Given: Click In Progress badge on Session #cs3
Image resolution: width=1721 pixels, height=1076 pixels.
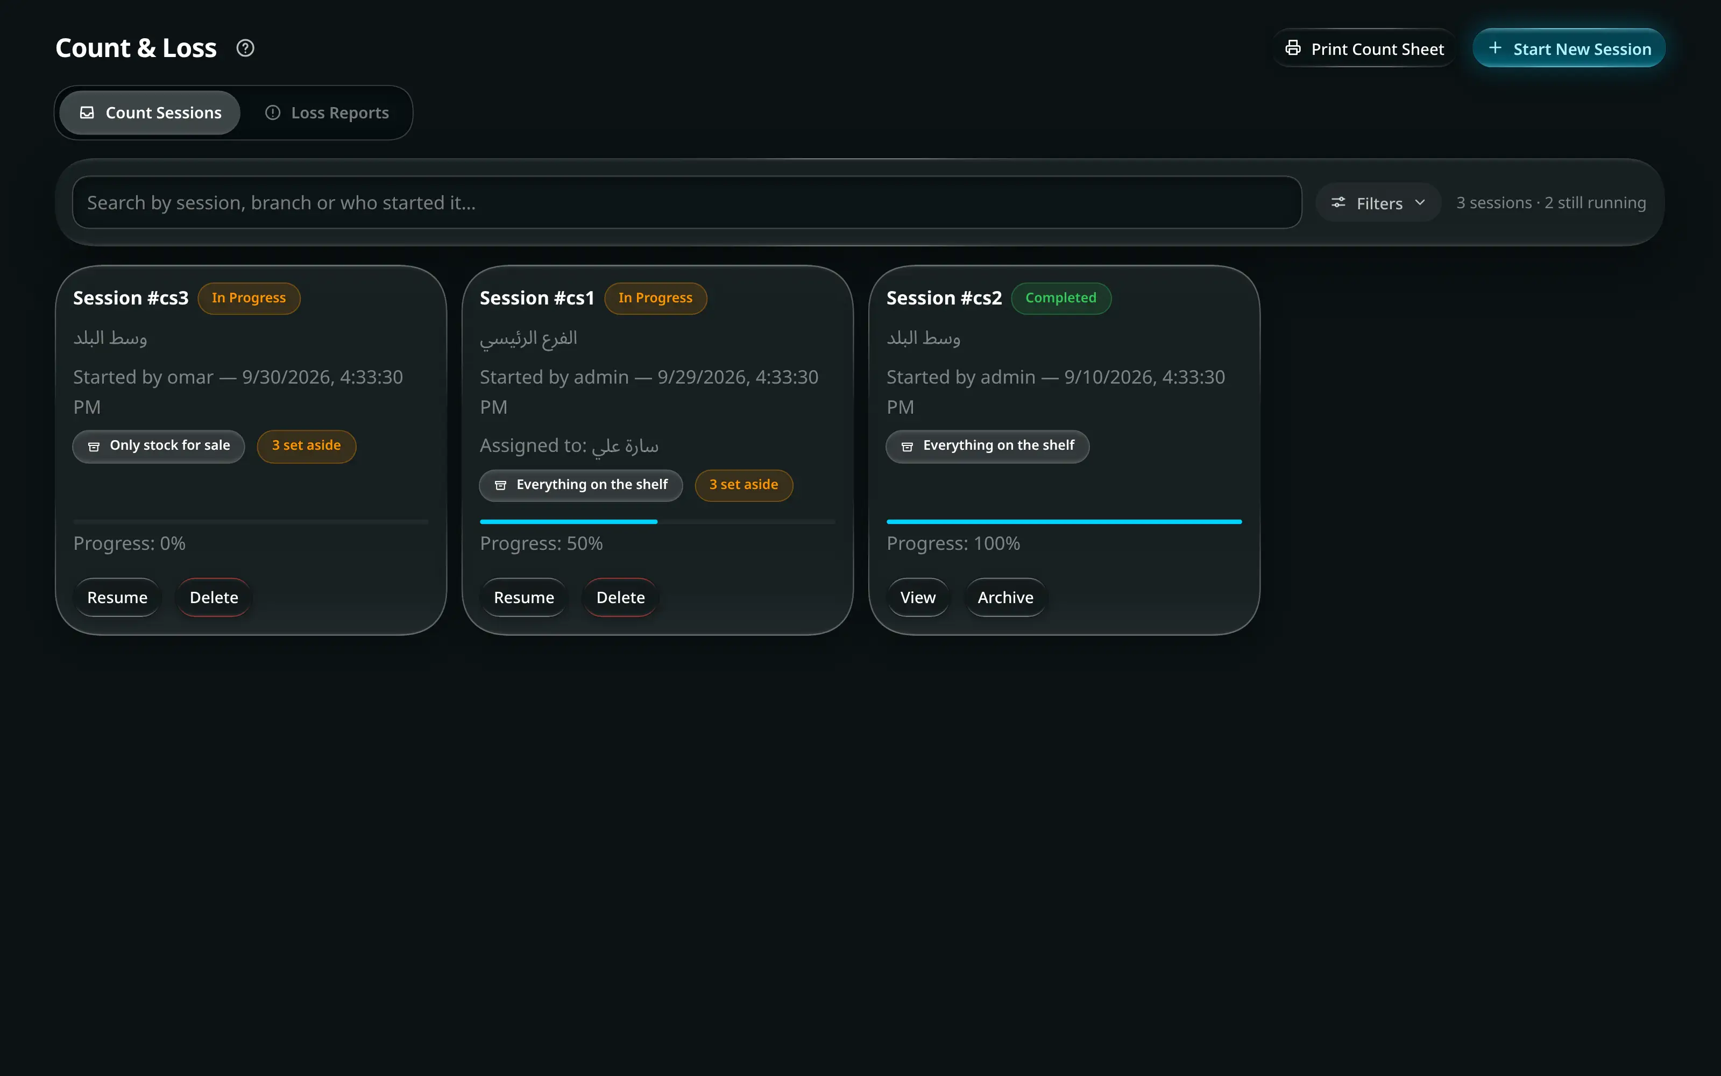Looking at the screenshot, I should (249, 298).
